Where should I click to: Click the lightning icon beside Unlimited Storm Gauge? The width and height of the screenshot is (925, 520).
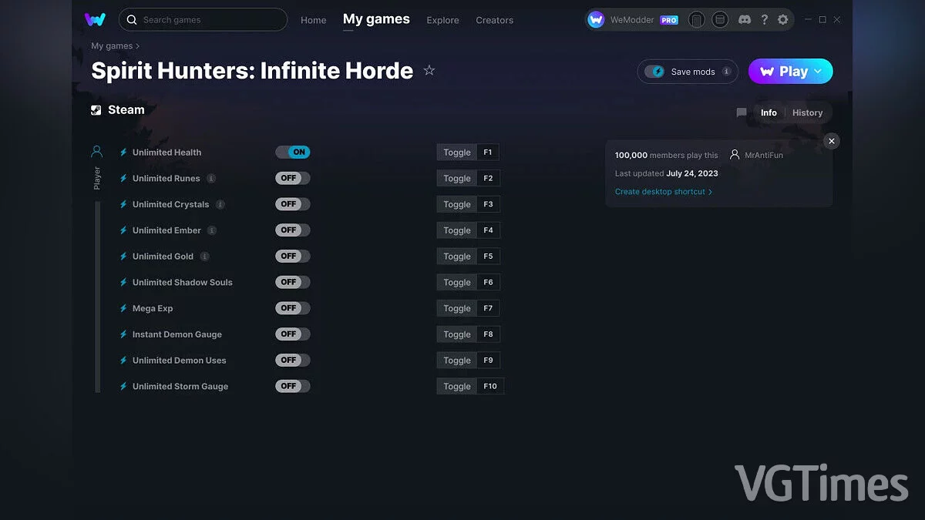[x=123, y=386]
